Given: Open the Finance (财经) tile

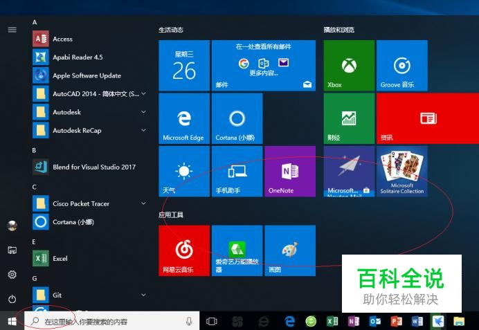Looking at the screenshot, I should coord(349,118).
